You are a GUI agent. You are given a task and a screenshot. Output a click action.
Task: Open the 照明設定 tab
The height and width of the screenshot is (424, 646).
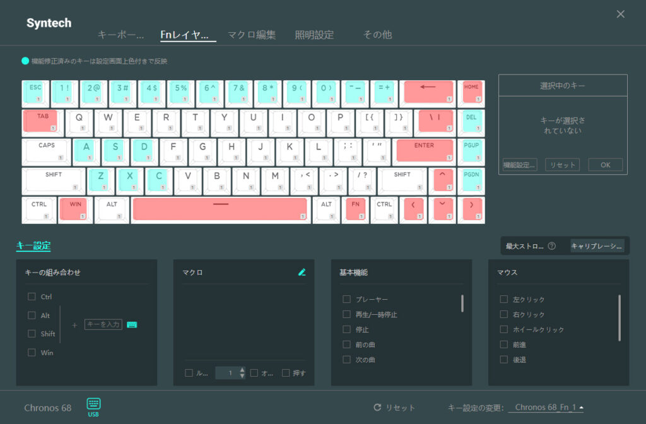pyautogui.click(x=314, y=35)
